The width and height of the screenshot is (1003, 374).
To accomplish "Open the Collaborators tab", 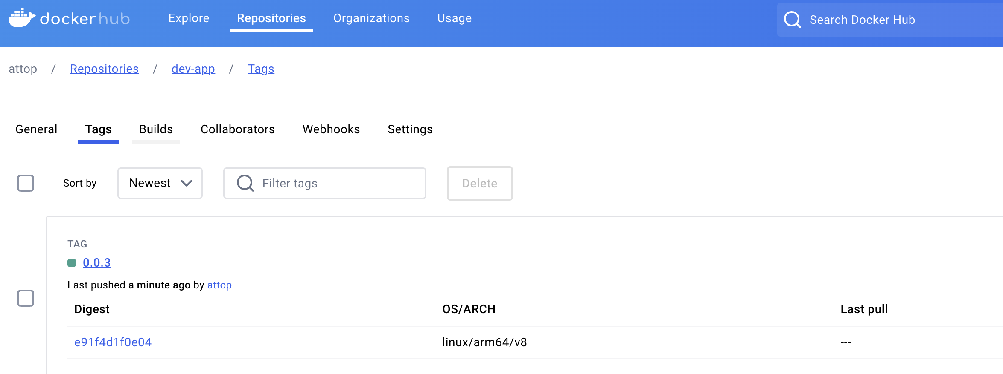I will click(238, 129).
